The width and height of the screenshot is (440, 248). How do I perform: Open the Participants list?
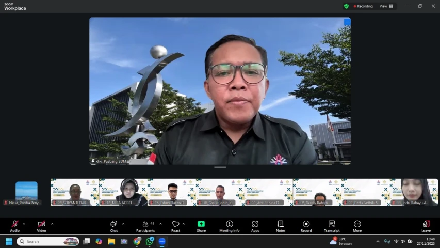[x=145, y=226]
